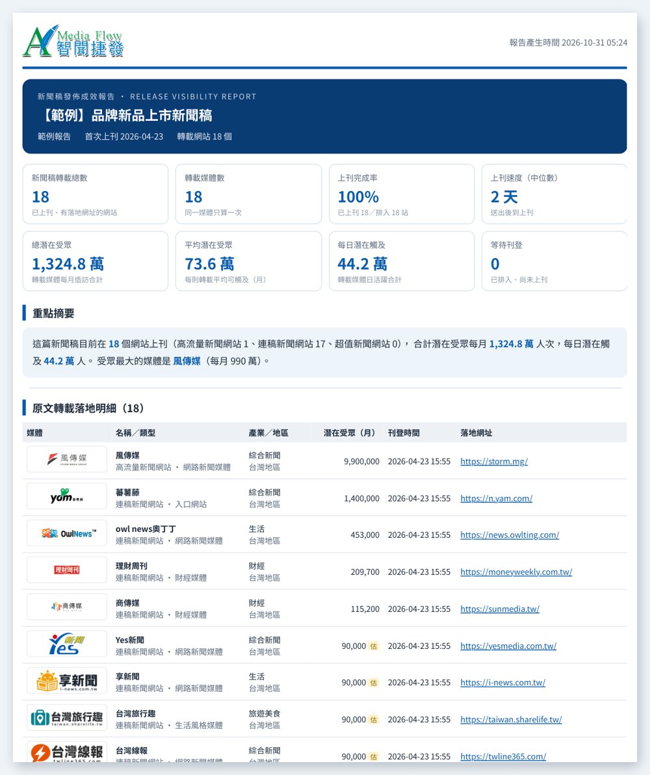Click the owl news奧丁丁 name cell

pyautogui.click(x=146, y=529)
